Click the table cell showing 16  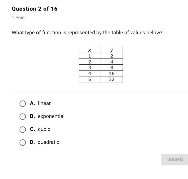point(112,73)
